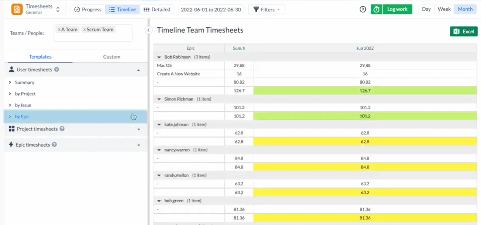Switch to the Detailed view

(x=157, y=9)
